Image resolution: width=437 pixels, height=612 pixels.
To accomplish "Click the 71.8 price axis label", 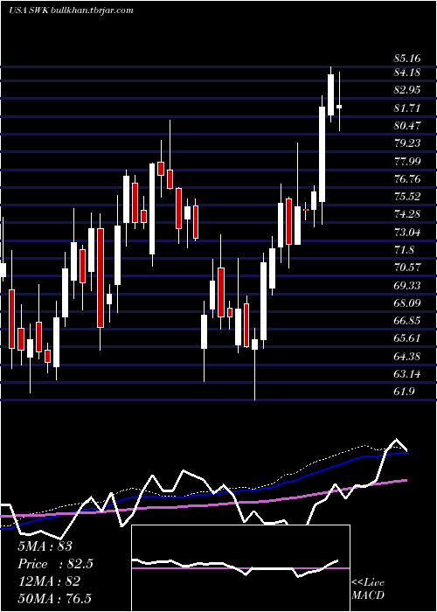I will pyautogui.click(x=404, y=250).
